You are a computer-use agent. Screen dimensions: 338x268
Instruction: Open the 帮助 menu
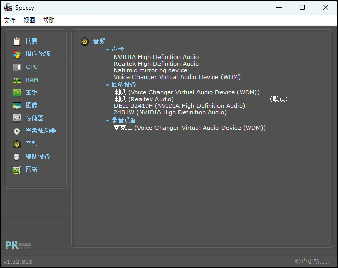coord(49,21)
